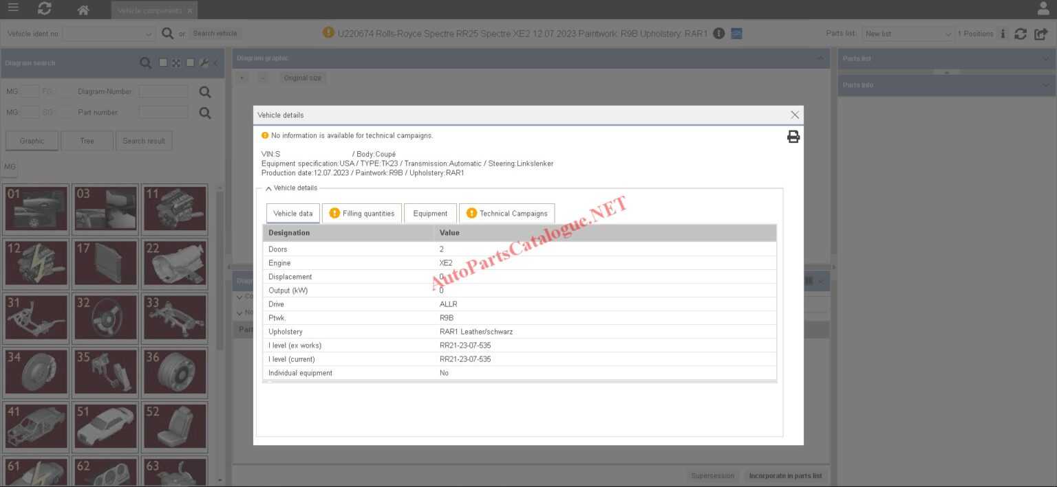Open the wrench settings in Diagram search header
The width and height of the screenshot is (1057, 487).
point(203,63)
